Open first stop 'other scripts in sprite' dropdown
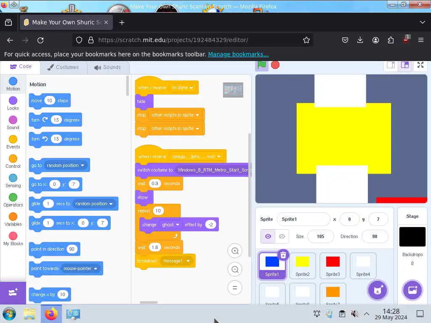 point(175,115)
